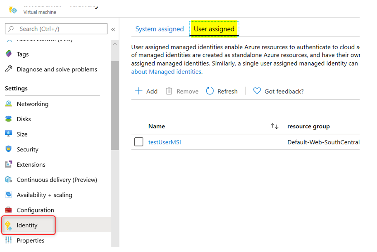377x252 pixels.
Task: Click the Refresh circular arrow icon
Action: [210, 91]
